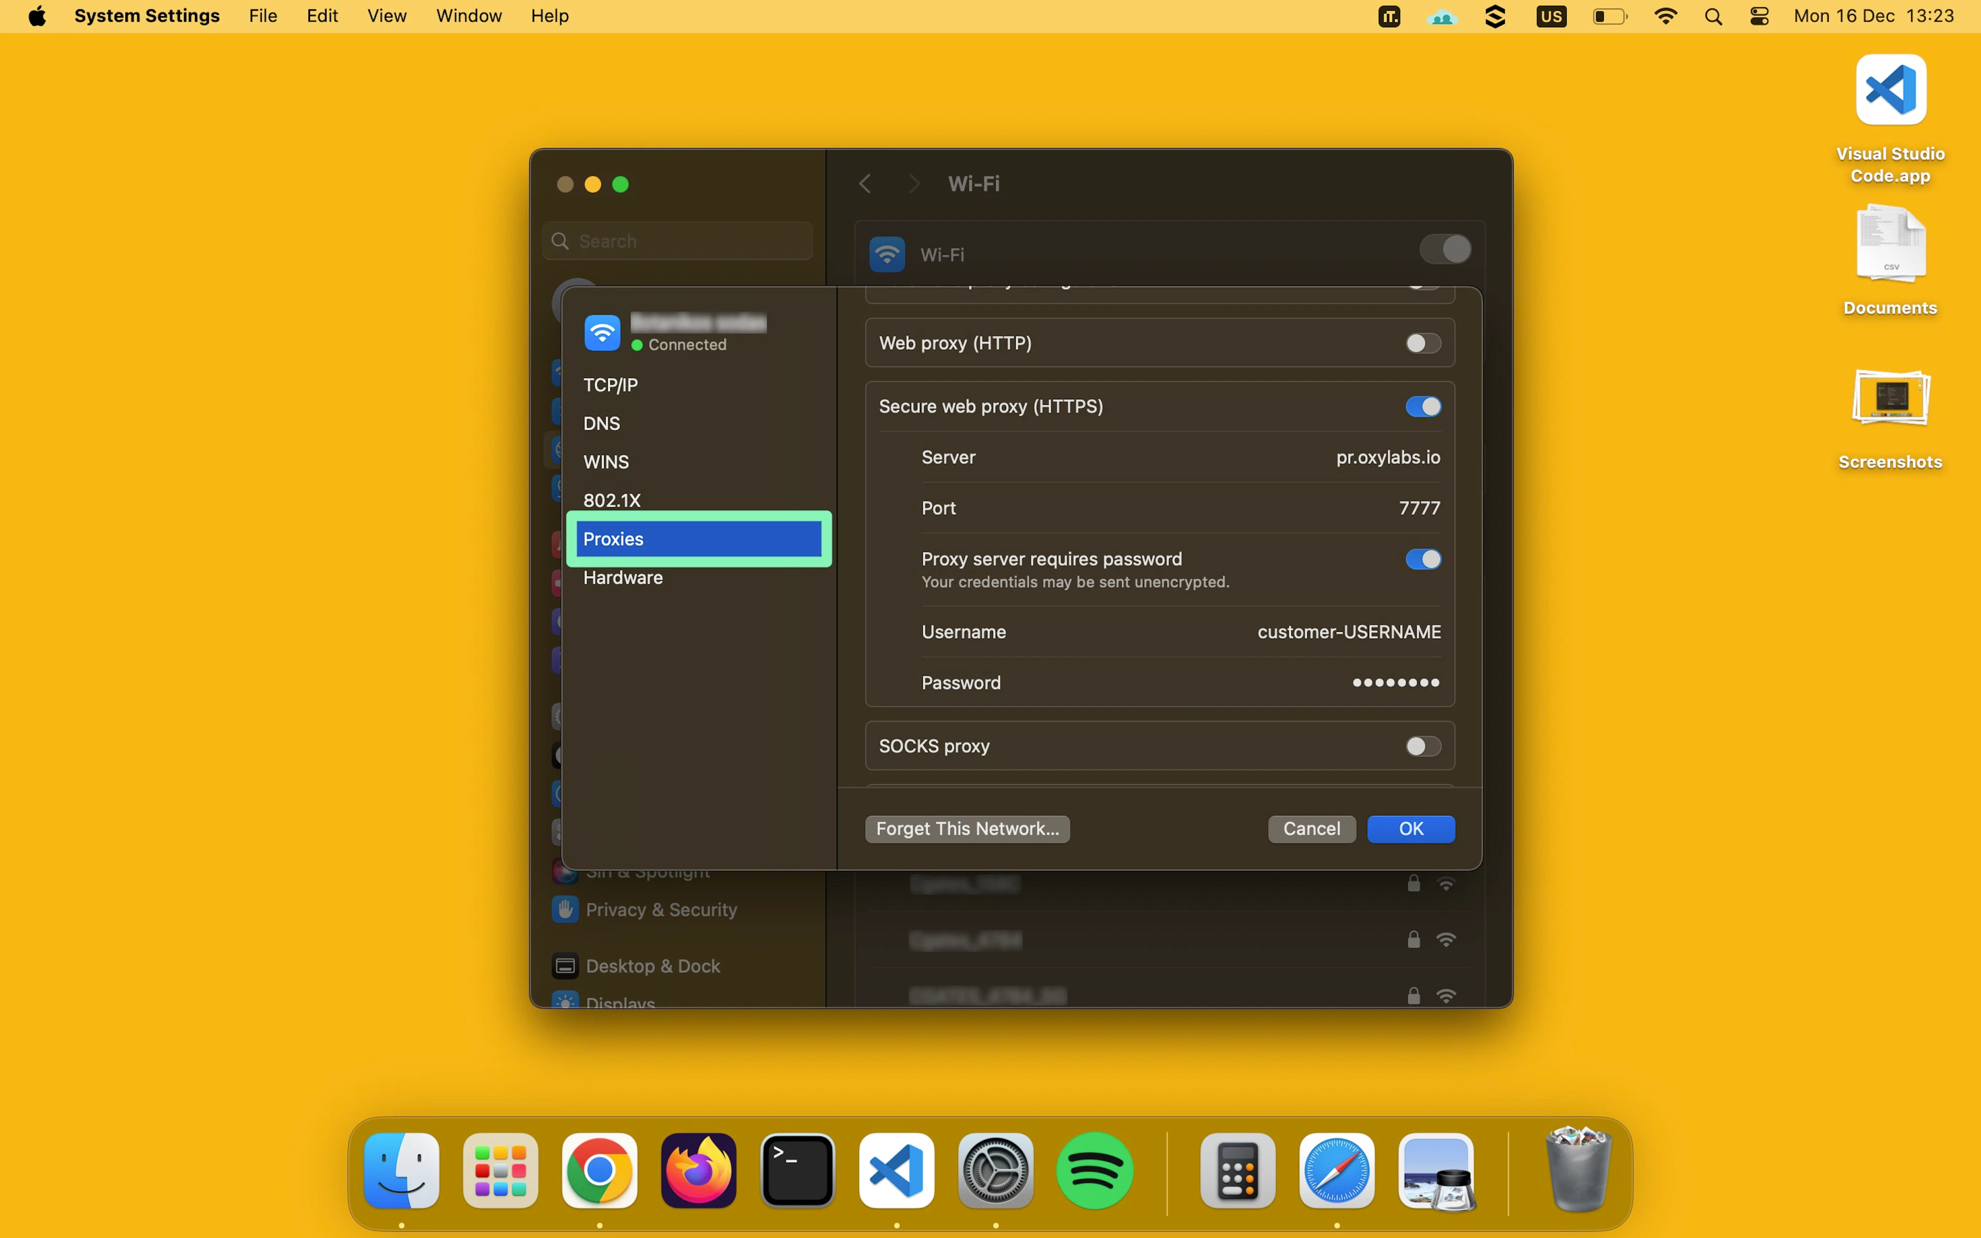Screen dimensions: 1981x1238
Task: Go forward with the right chevron
Action: 914,184
